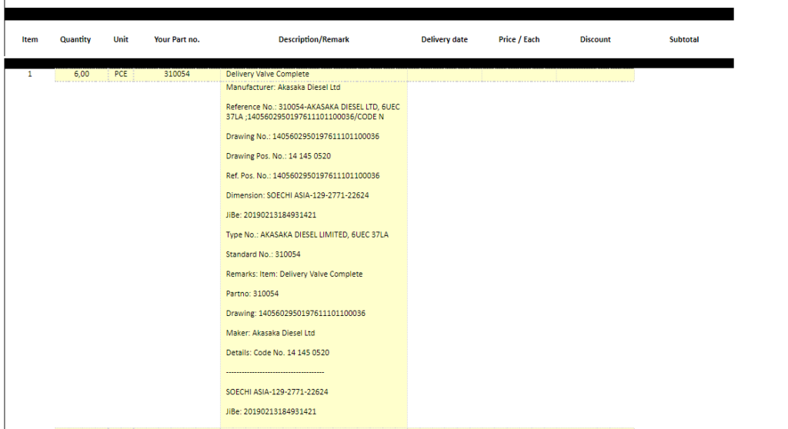788x429 pixels.
Task: Select the Your Part no. column header
Action: (177, 40)
